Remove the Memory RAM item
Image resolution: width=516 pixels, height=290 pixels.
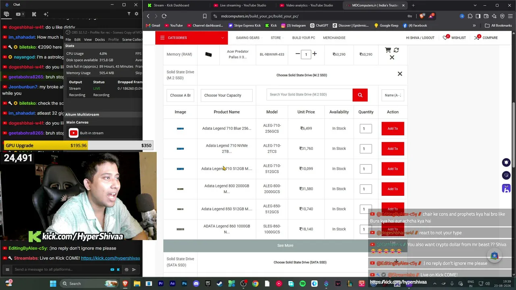tap(392, 58)
